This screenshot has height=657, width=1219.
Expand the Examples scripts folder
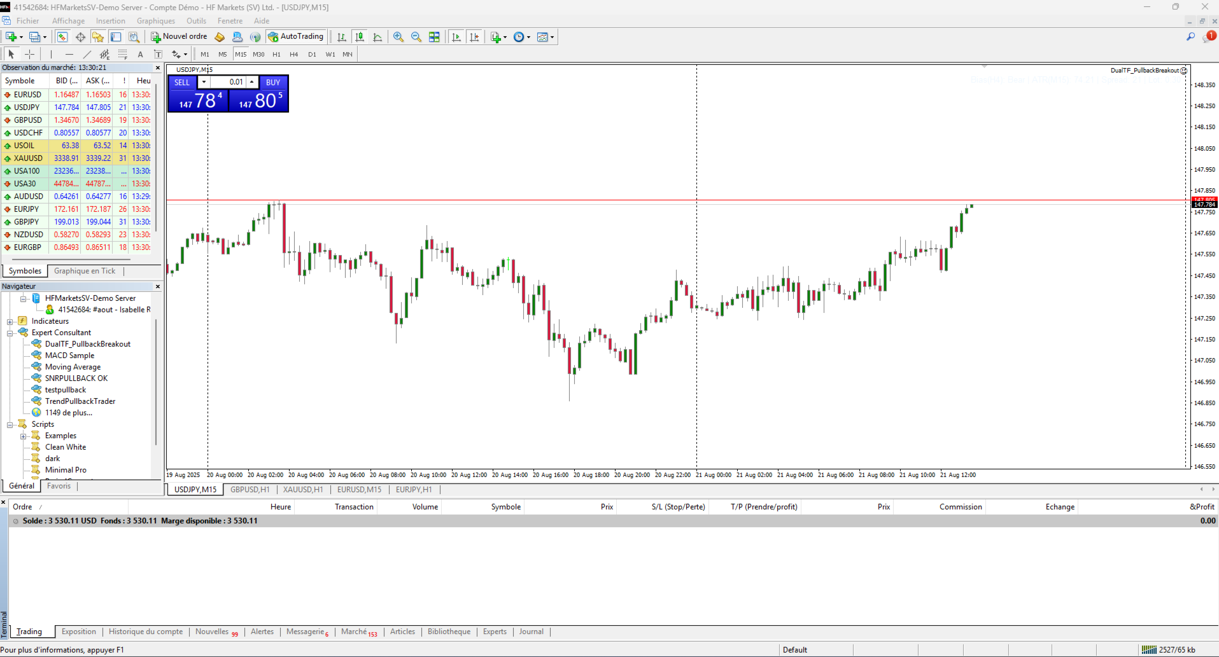[24, 436]
